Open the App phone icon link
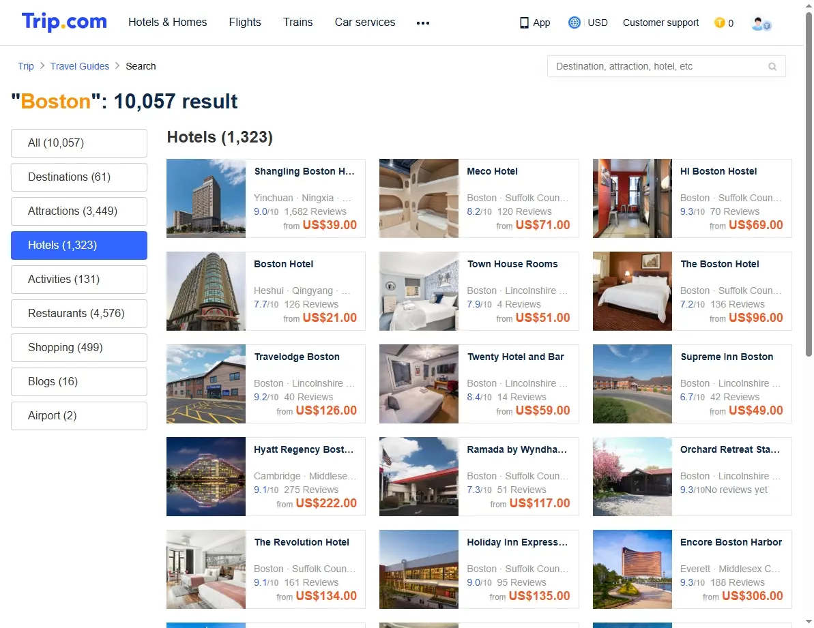The height and width of the screenshot is (628, 814). (535, 23)
